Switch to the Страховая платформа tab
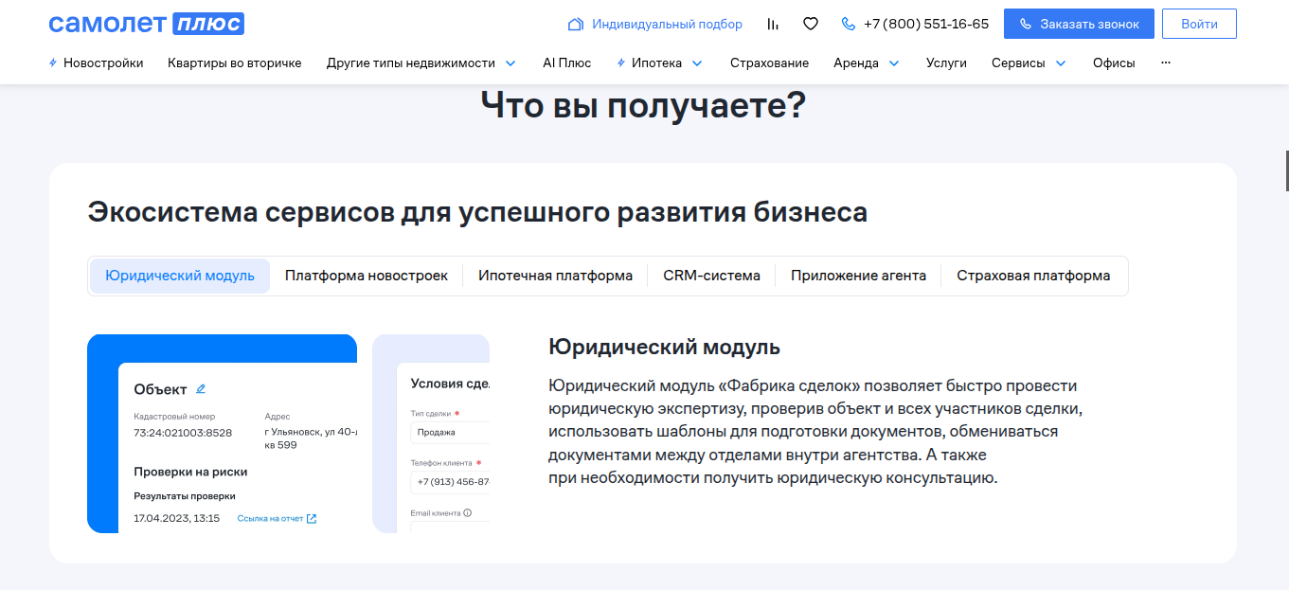 [1033, 276]
